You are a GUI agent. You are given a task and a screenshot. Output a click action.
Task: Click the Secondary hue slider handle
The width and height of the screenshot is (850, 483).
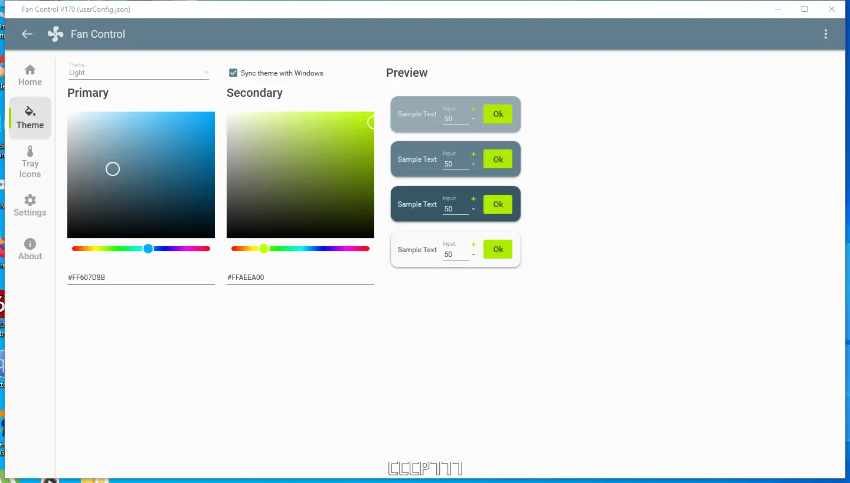pyautogui.click(x=264, y=249)
